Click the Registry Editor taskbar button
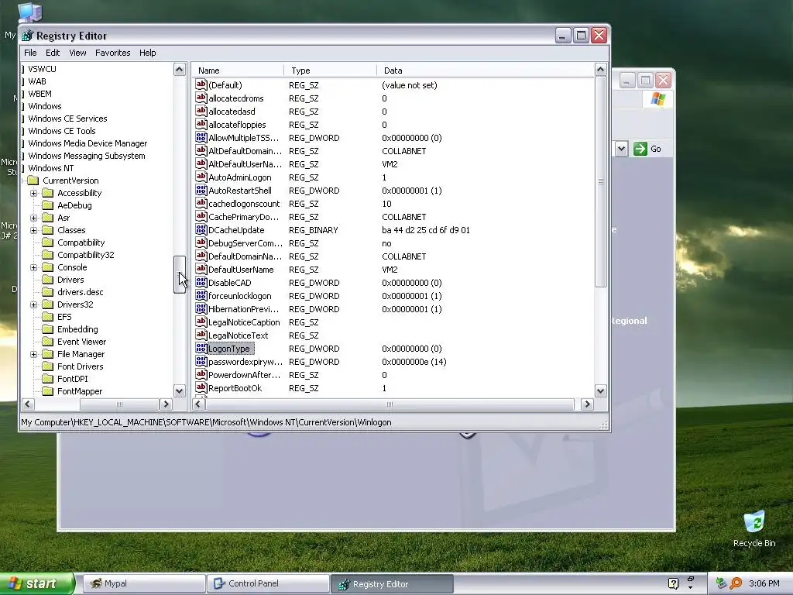The width and height of the screenshot is (793, 595). tap(392, 584)
